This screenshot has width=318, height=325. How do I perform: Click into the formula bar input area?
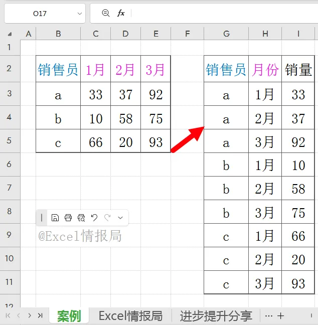click(x=225, y=14)
